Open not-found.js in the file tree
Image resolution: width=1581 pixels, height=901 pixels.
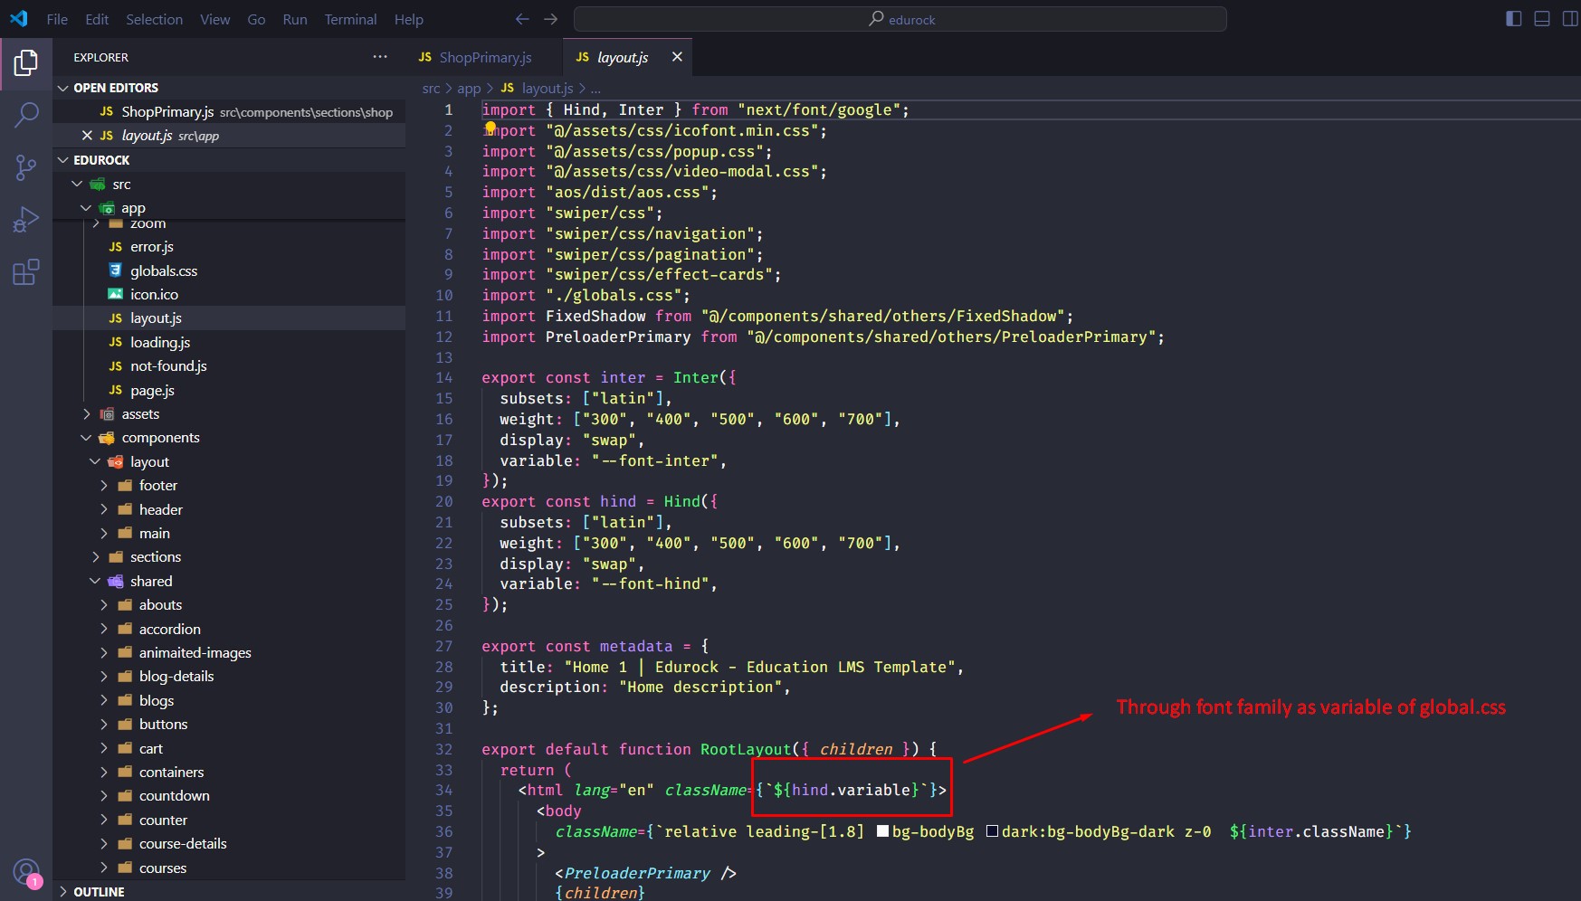229,366
